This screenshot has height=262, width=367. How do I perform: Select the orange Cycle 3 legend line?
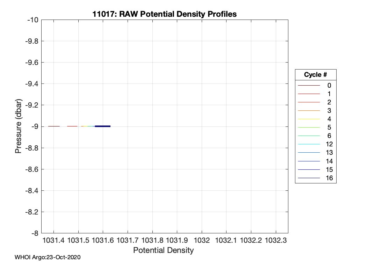coord(308,110)
